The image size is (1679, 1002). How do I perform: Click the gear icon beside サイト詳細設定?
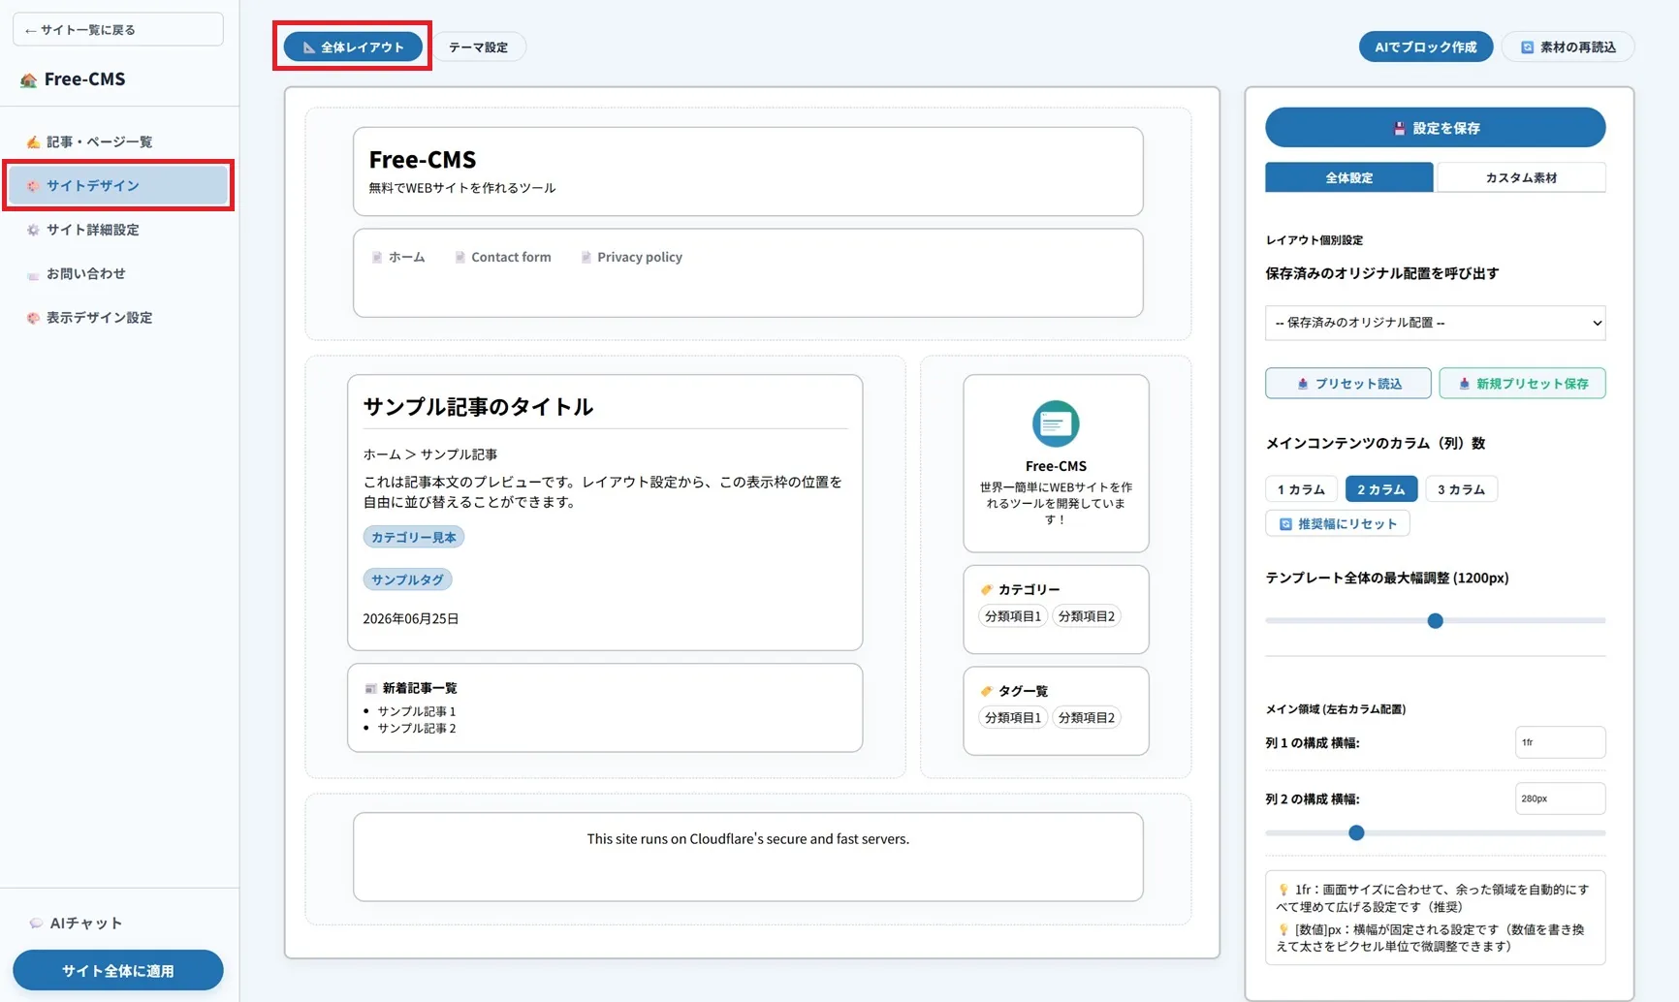(x=33, y=230)
